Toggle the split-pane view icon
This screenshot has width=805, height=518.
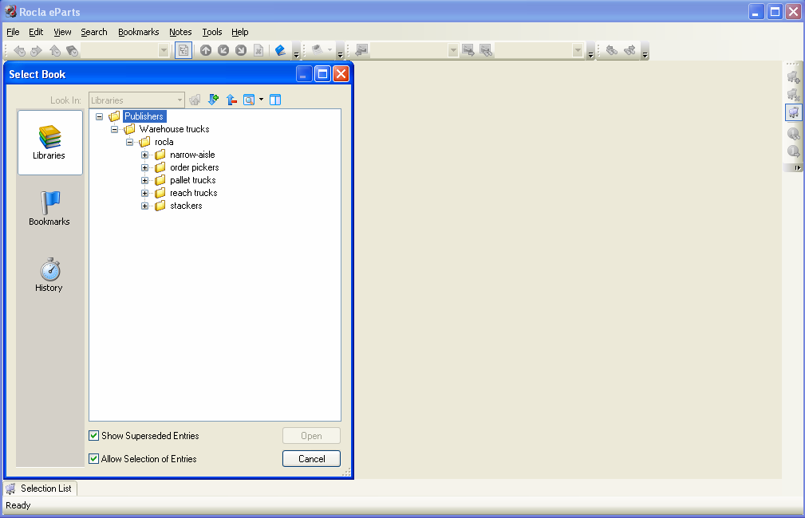[275, 100]
